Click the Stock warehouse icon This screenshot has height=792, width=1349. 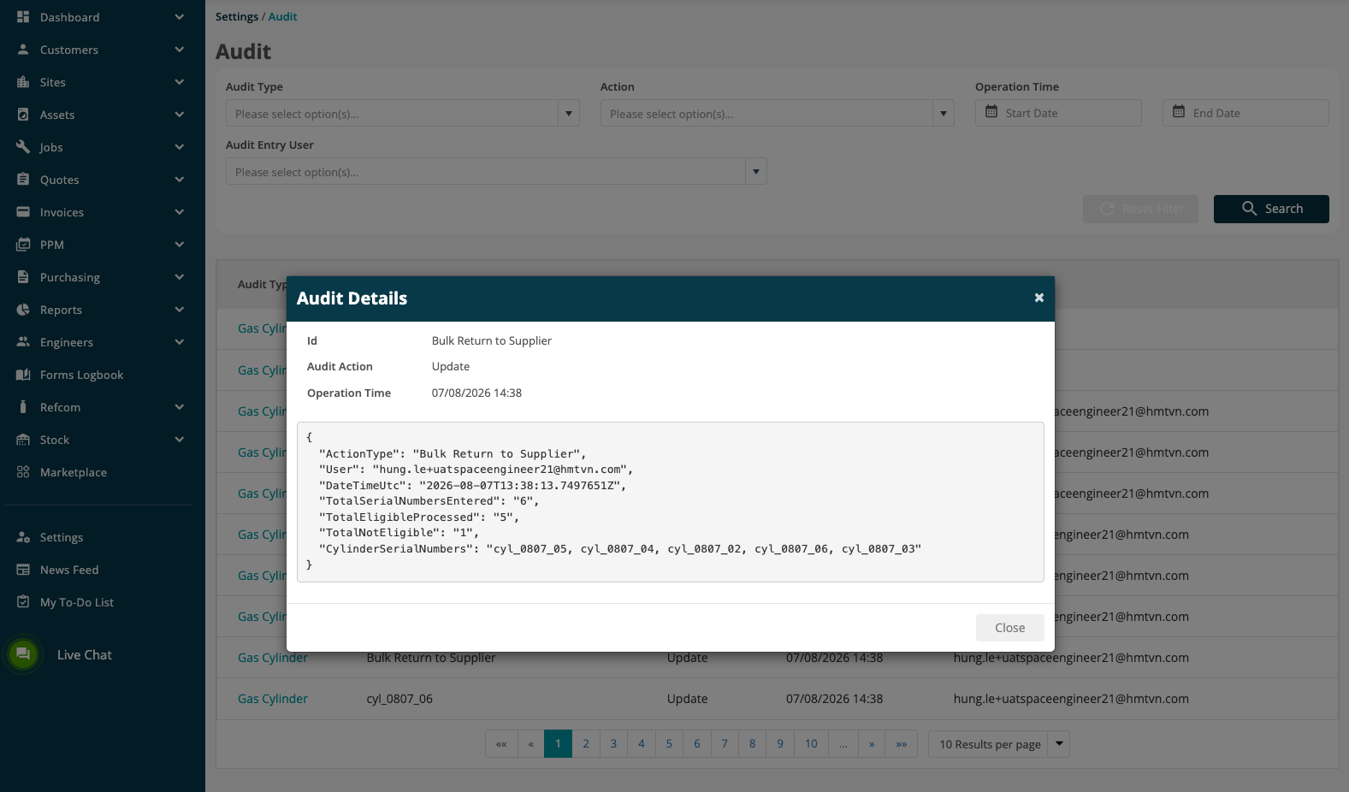click(23, 440)
